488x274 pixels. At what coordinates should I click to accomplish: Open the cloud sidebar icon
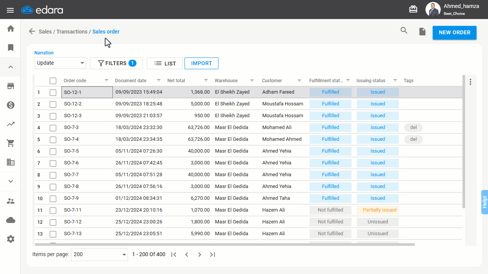(11, 220)
